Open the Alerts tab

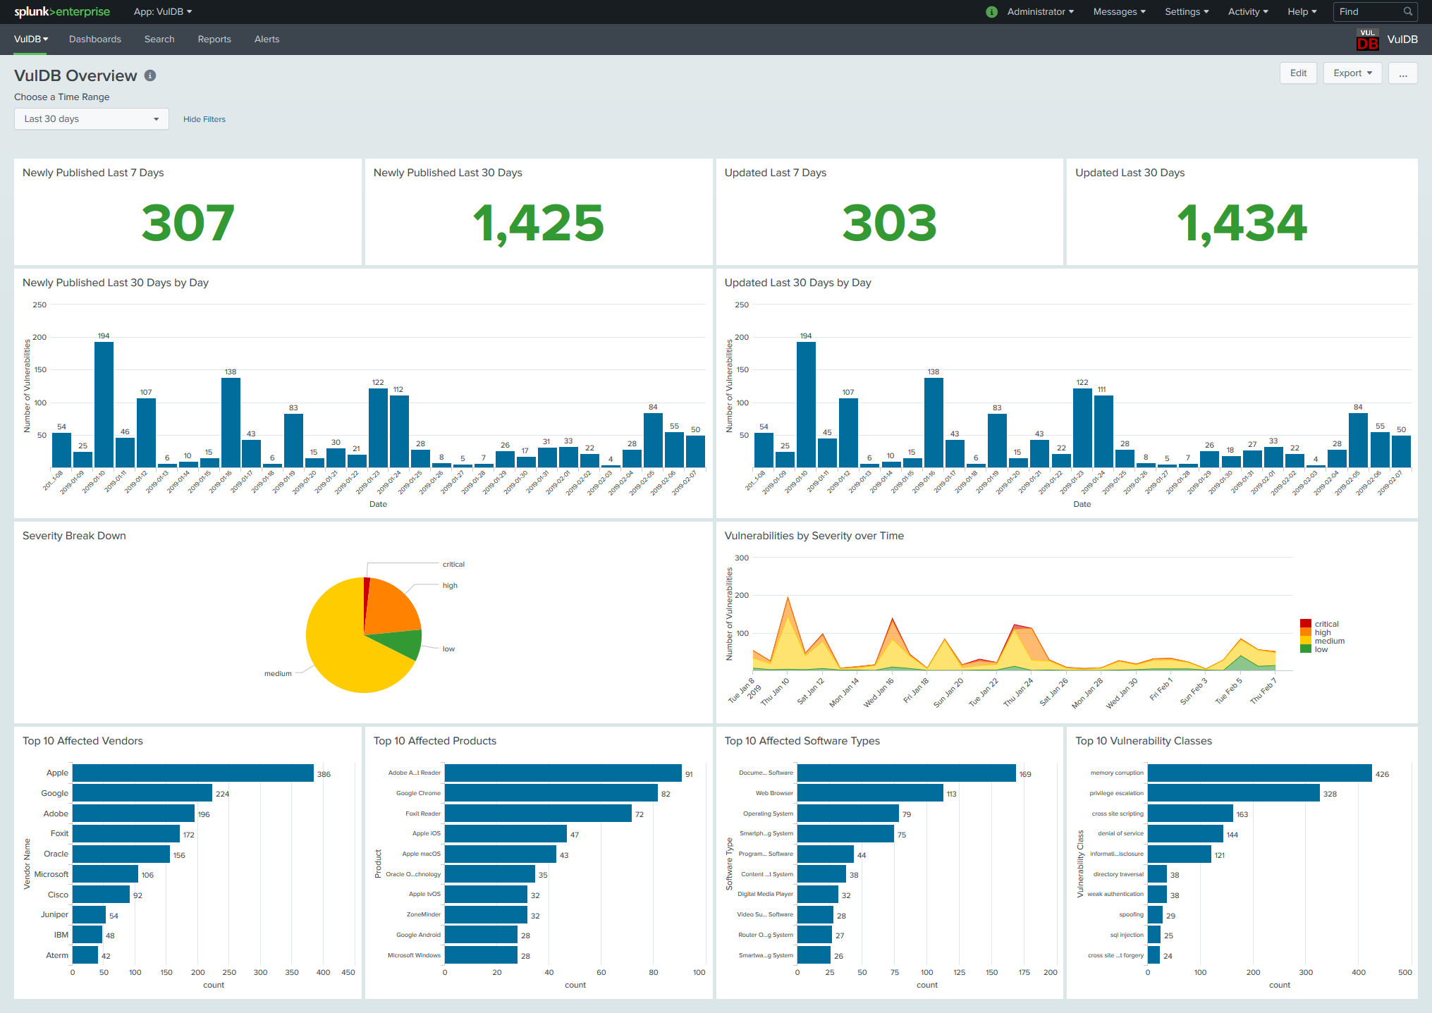coord(267,39)
